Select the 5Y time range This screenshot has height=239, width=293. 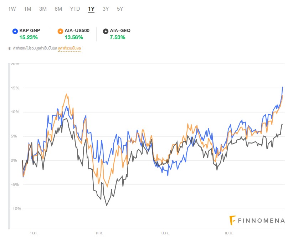tap(120, 9)
